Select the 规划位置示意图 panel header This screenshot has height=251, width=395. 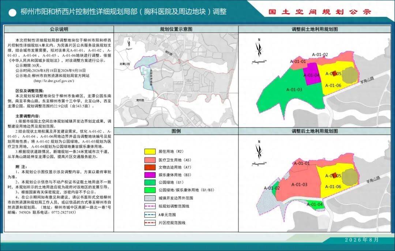[176, 29]
